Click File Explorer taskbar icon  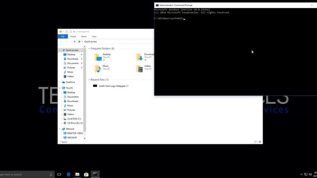point(77,175)
